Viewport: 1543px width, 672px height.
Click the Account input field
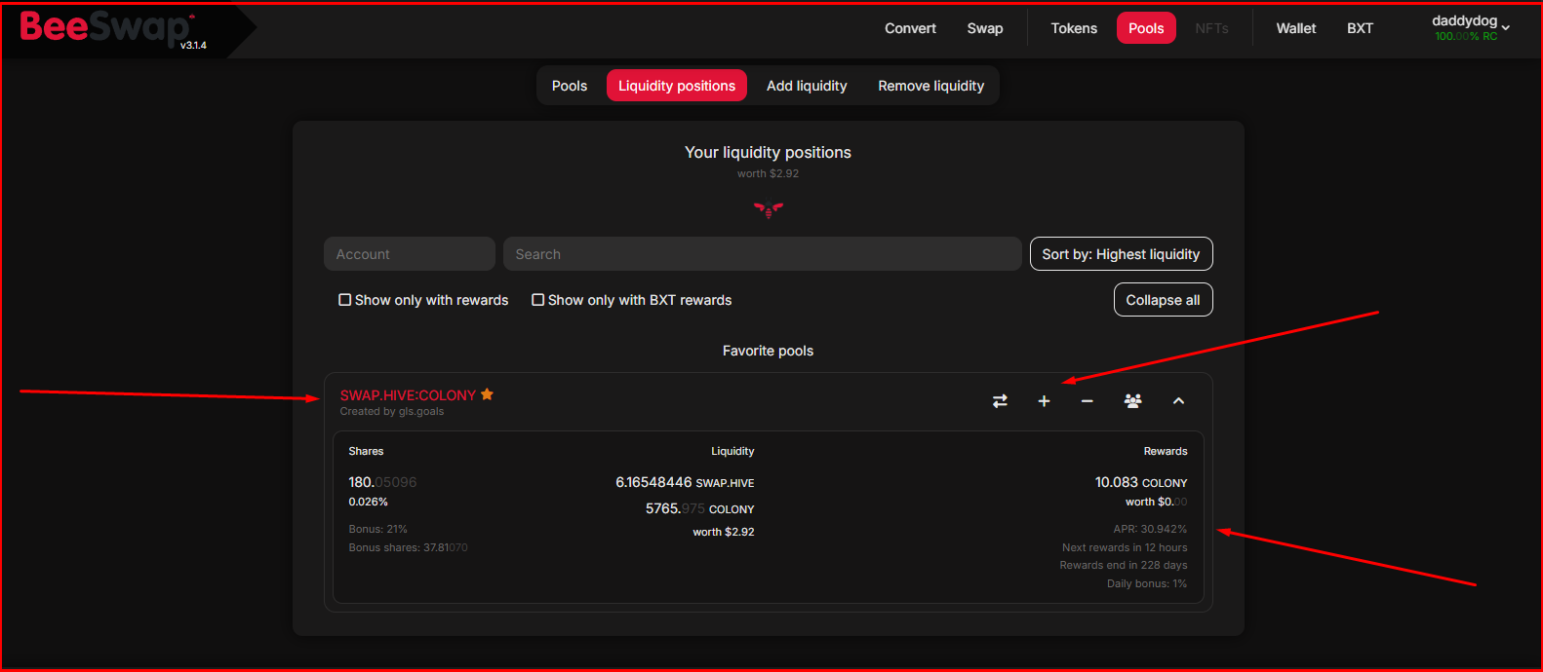click(x=410, y=254)
